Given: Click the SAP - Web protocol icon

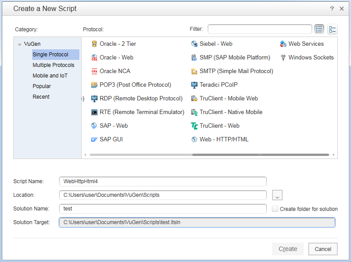Looking at the screenshot, I should (x=94, y=125).
